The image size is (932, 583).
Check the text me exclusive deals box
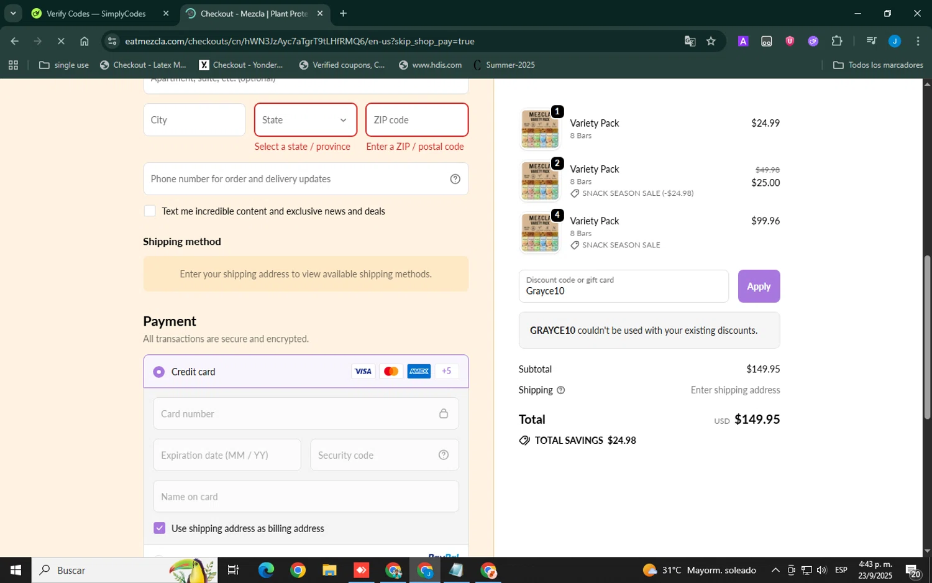(150, 211)
